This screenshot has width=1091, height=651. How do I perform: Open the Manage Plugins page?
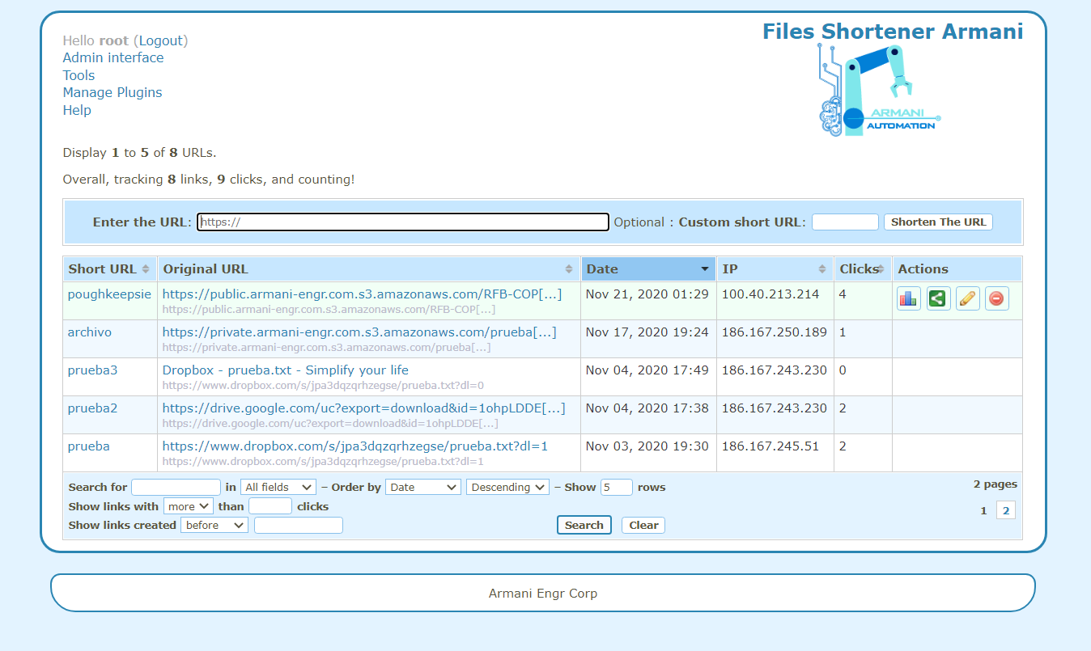pos(112,92)
